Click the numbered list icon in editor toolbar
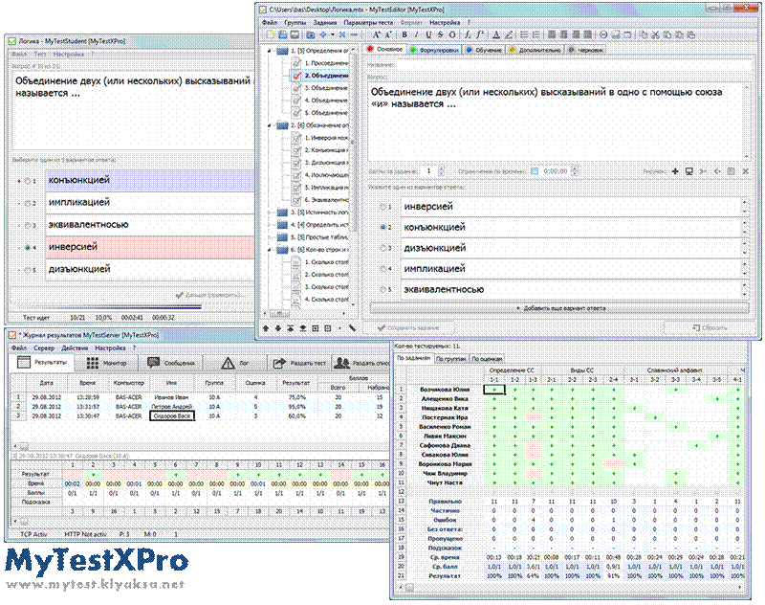Image resolution: width=765 pixels, height=605 pixels. 536,34
